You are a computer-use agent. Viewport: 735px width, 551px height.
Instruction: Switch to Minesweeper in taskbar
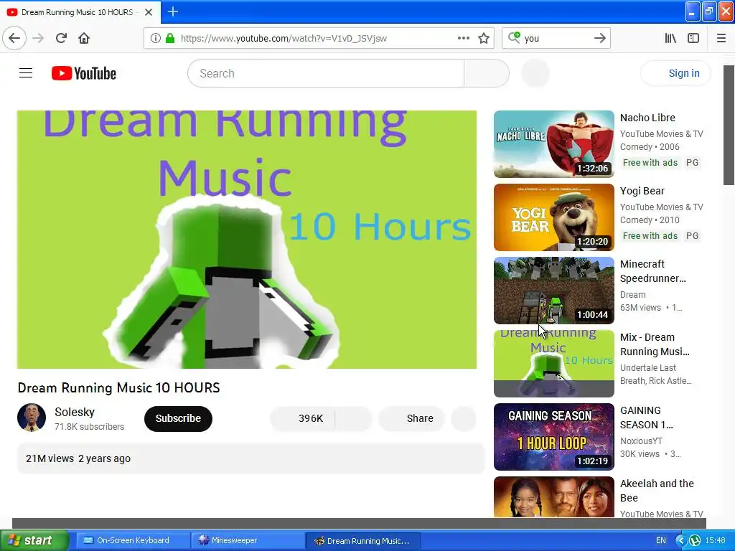[248, 540]
